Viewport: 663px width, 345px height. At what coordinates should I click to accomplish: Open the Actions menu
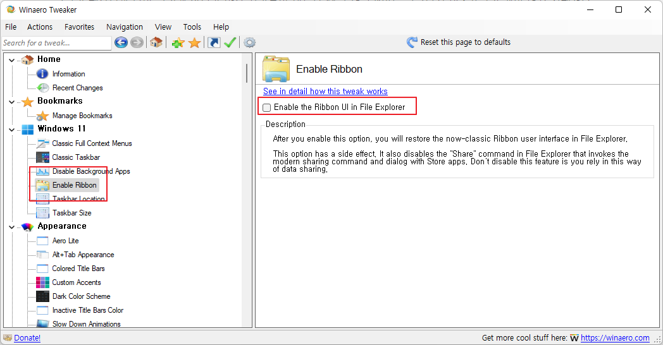pos(40,27)
